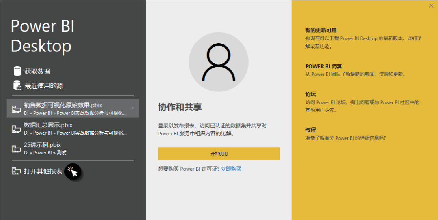Open 获取数据 (Get Data) link
The height and width of the screenshot is (220, 438).
[37, 71]
